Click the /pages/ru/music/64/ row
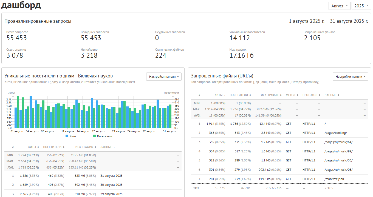The height and width of the screenshot is (197, 373). coord(279,142)
